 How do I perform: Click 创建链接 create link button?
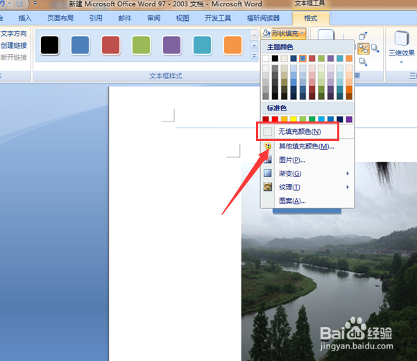point(14,46)
